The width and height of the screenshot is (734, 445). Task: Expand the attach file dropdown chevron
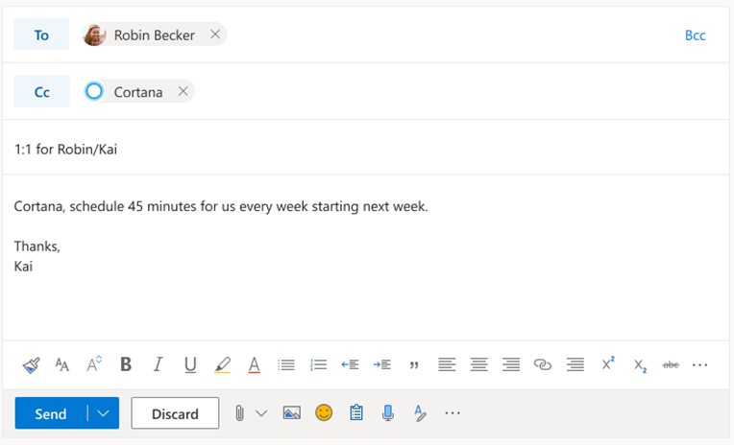(x=261, y=413)
